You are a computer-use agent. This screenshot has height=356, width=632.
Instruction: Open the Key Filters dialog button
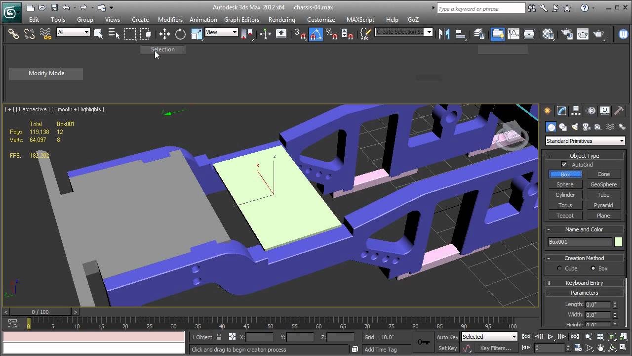pyautogui.click(x=496, y=348)
